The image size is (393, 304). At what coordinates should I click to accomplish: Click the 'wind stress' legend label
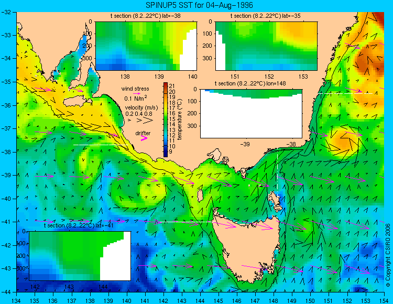[135, 89]
